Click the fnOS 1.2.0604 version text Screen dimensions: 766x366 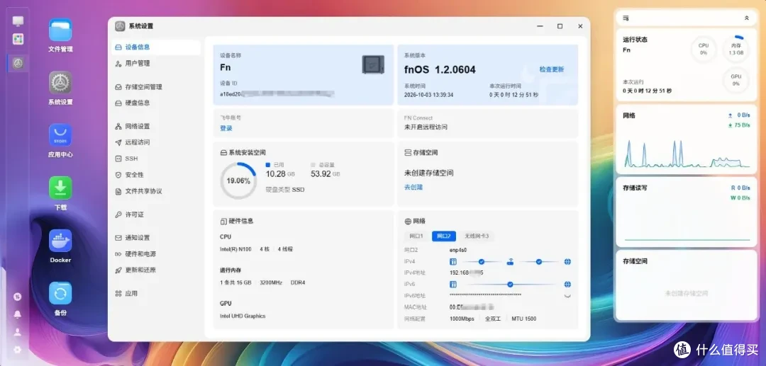pos(440,69)
